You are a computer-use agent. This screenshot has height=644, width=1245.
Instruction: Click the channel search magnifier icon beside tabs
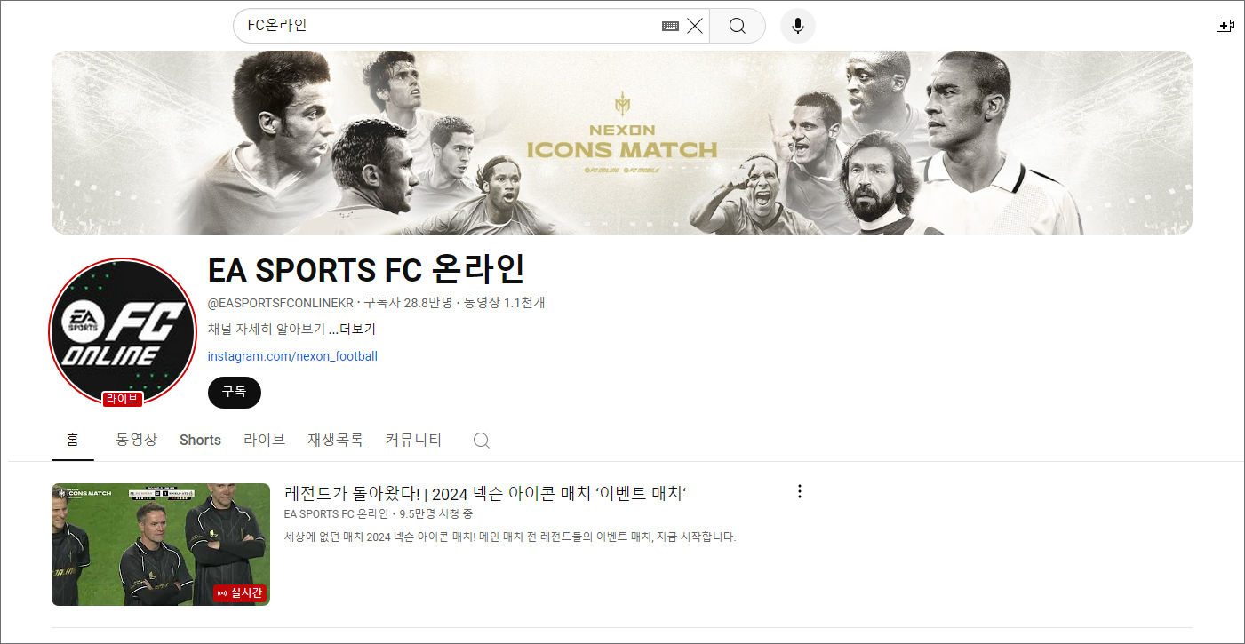(482, 441)
